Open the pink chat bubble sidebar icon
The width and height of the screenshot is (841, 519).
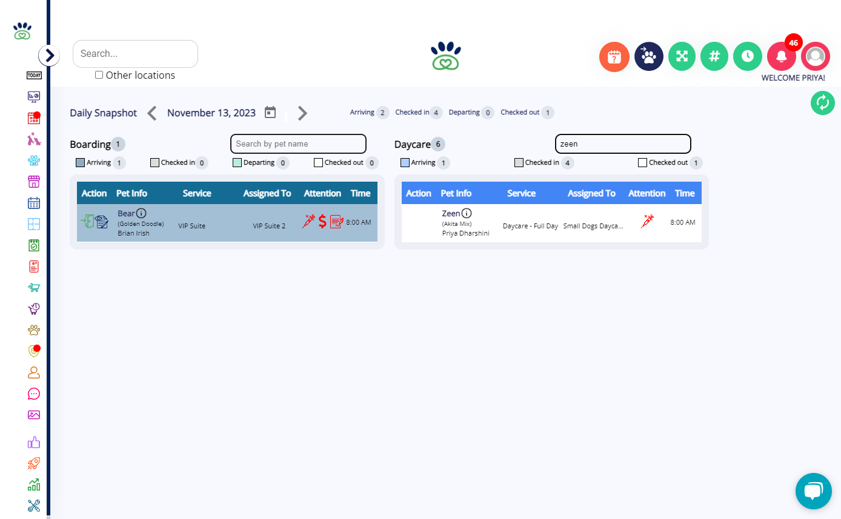(x=34, y=394)
